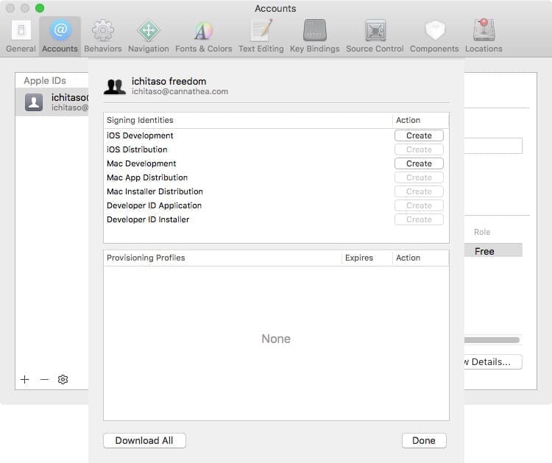Open Text Editing preferences
This screenshot has height=463, width=552.
click(261, 35)
